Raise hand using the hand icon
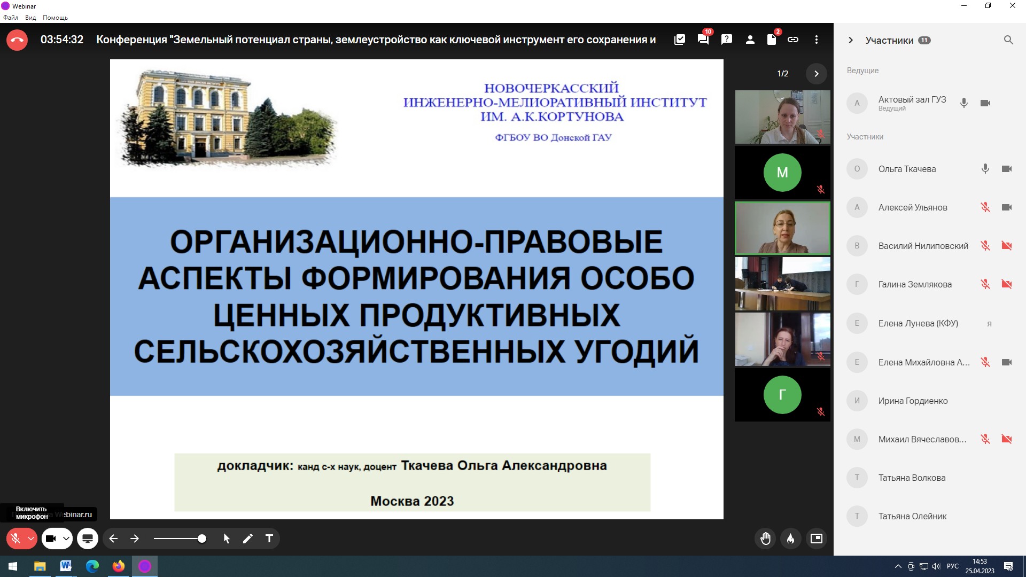Viewport: 1026px width, 577px height. [765, 539]
